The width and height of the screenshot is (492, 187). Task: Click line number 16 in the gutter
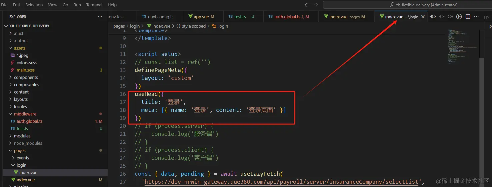click(x=123, y=94)
